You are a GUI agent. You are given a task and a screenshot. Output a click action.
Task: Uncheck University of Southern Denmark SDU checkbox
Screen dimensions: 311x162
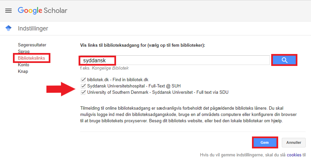coord(83,92)
